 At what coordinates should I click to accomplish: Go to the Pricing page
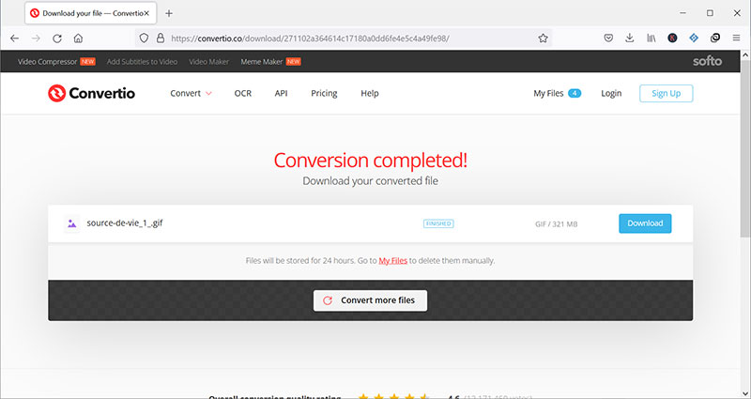(324, 94)
